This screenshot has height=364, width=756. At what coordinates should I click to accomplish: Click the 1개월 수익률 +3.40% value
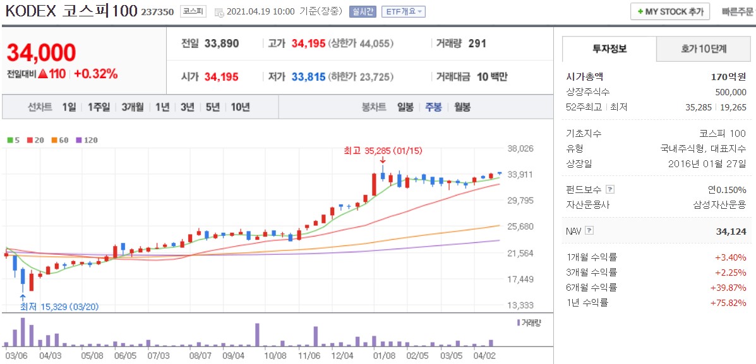point(731,257)
